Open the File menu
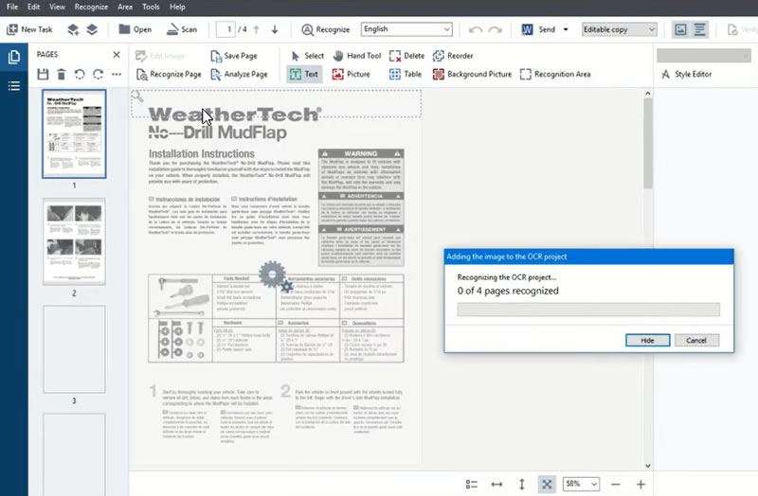758x496 pixels. [12, 7]
